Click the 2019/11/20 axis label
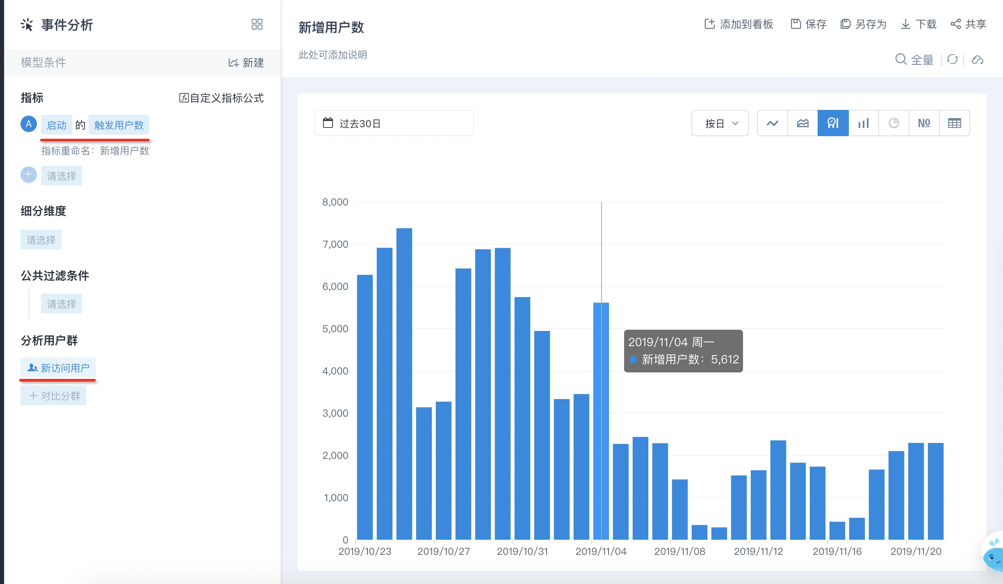The height and width of the screenshot is (584, 1003). point(916,552)
